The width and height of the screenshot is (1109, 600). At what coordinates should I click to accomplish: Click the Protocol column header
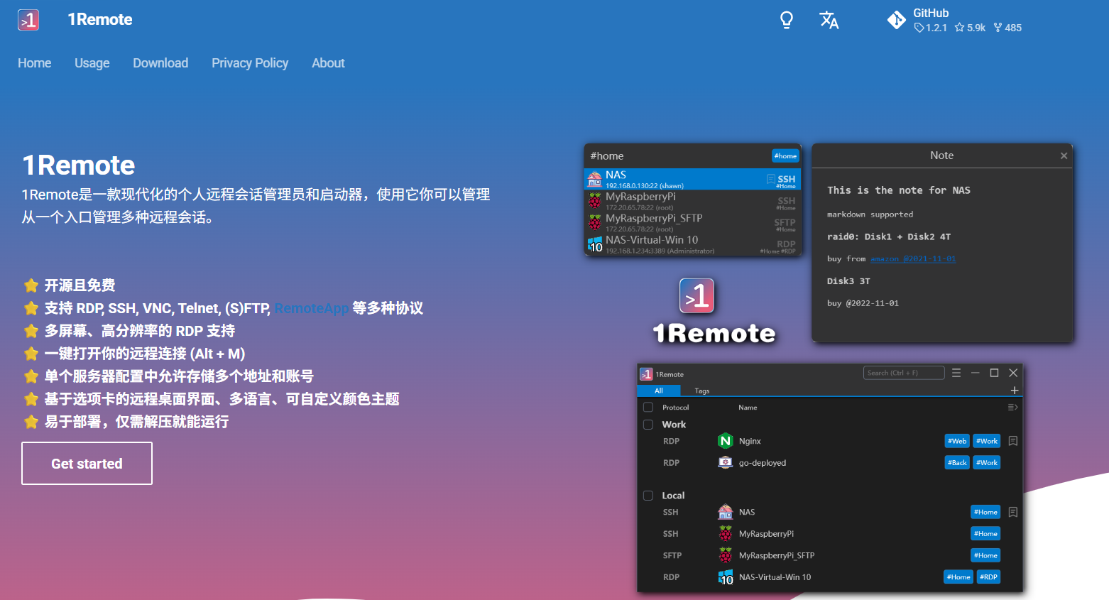(x=676, y=408)
